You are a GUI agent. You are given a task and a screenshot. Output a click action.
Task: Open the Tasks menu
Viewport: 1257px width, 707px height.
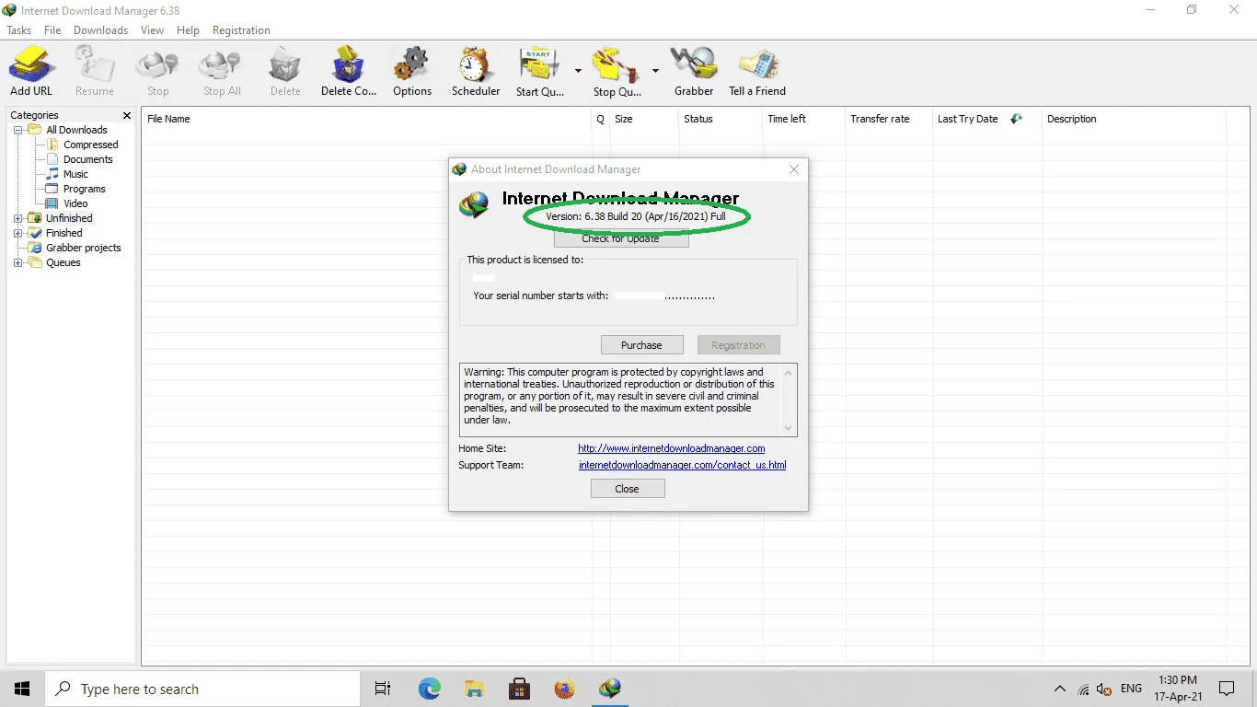19,30
